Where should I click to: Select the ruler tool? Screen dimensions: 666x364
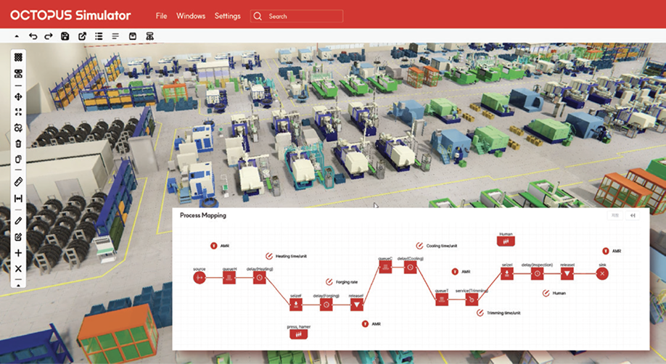18,182
